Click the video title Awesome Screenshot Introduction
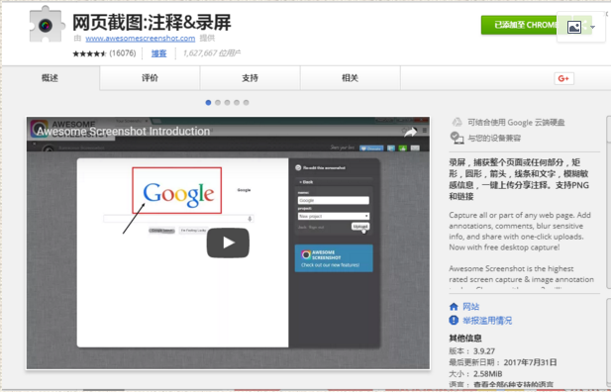Viewport: 611px width, 392px height. (123, 132)
